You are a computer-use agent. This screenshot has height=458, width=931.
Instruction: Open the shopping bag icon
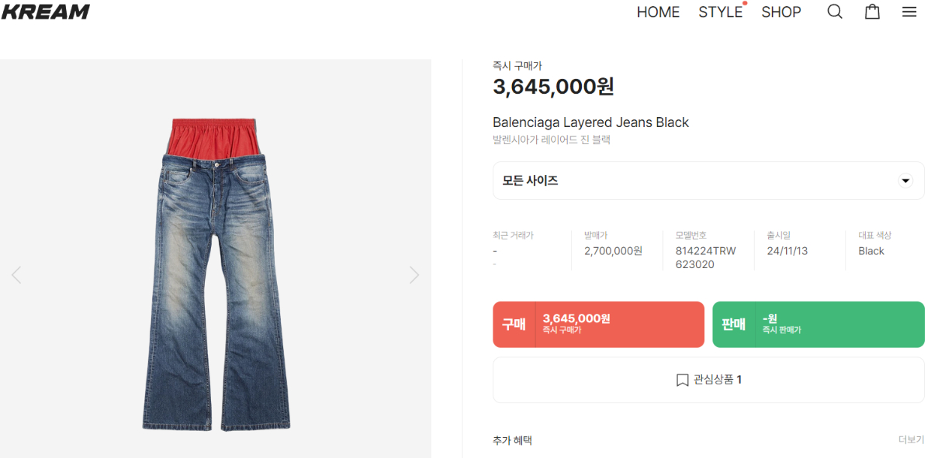coord(872,12)
